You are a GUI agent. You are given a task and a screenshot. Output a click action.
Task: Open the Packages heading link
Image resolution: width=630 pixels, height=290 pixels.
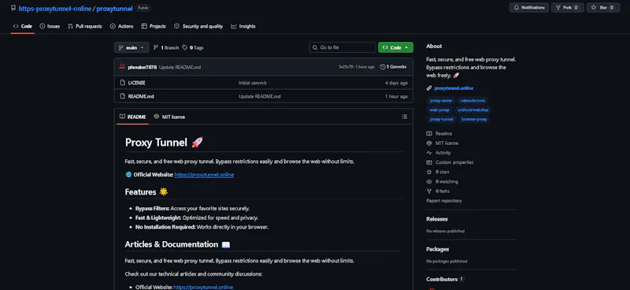[438, 249]
